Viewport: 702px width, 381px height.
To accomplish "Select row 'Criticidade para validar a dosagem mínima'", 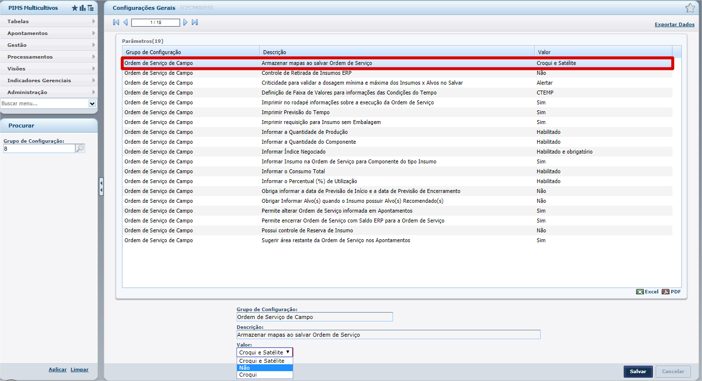I will click(x=397, y=83).
